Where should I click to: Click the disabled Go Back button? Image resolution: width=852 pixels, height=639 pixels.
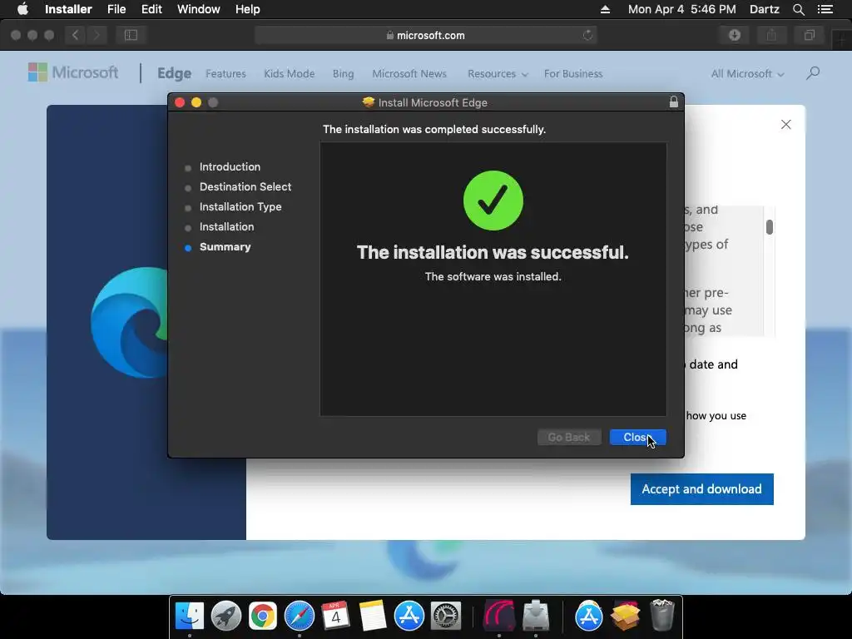pos(569,438)
